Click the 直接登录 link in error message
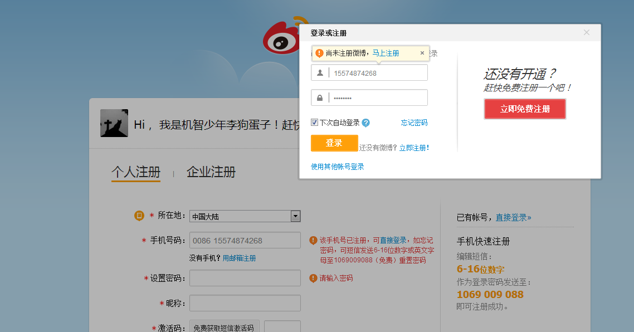The width and height of the screenshot is (634, 332). coord(393,240)
